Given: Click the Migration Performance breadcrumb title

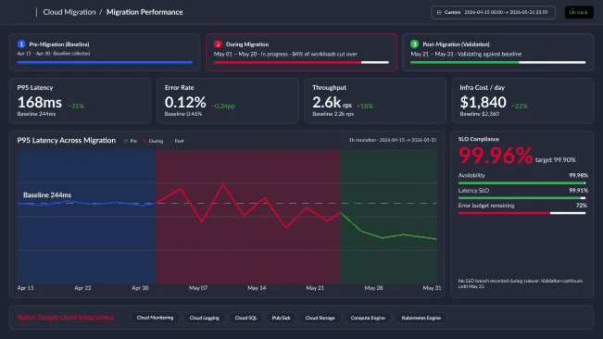Looking at the screenshot, I should click(x=144, y=12).
